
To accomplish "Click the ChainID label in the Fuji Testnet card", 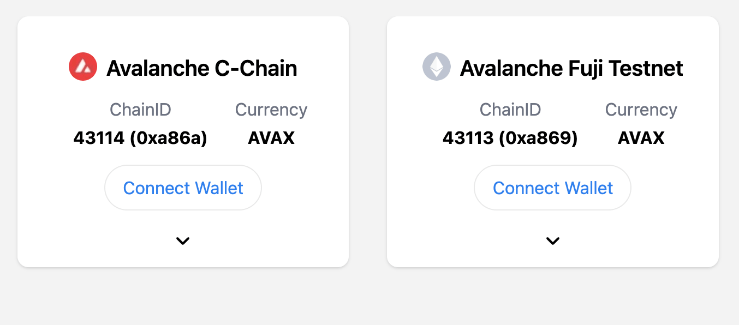I will point(510,110).
